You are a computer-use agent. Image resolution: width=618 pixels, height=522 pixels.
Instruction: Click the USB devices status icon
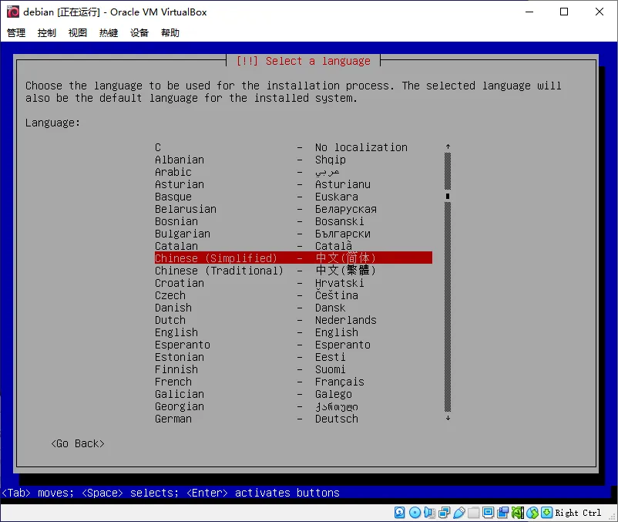458,513
